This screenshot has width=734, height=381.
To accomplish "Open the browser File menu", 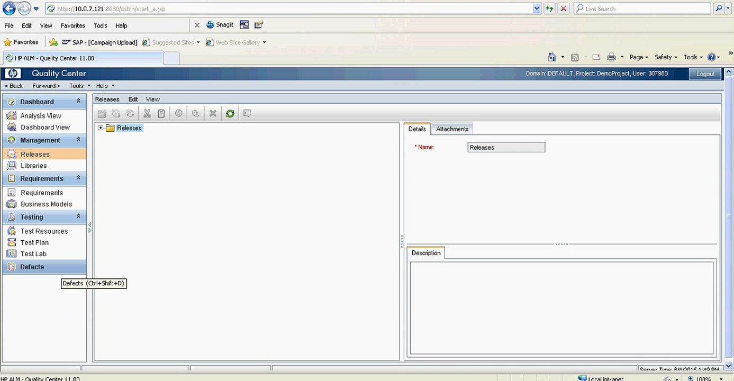I will tap(9, 25).
